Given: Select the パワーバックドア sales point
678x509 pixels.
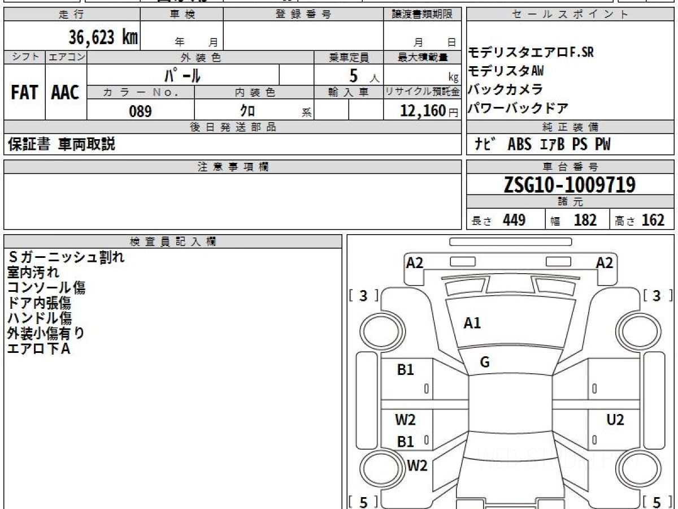Looking at the screenshot, I should tap(518, 107).
